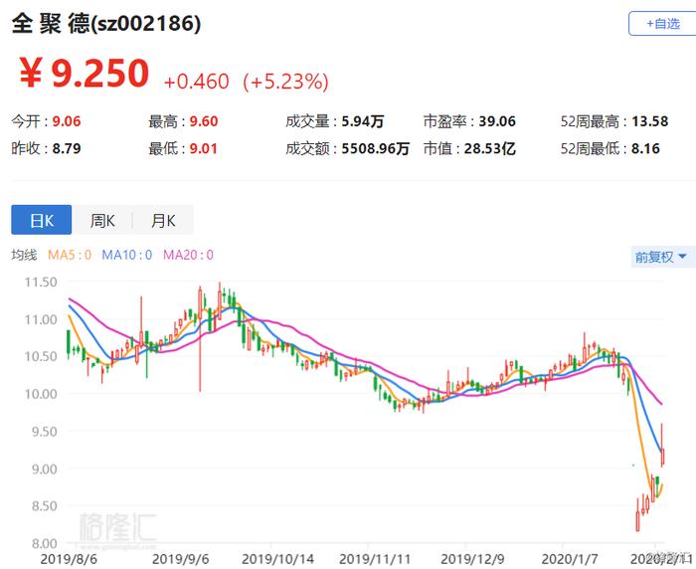696x569 pixels.
Task: Click the MA20 moving average label
Action: pos(188,255)
